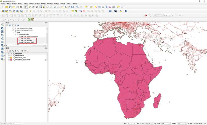This screenshot has height=125, width=207.
Task: Click the coordinate field in status bar
Action: click(132, 123)
